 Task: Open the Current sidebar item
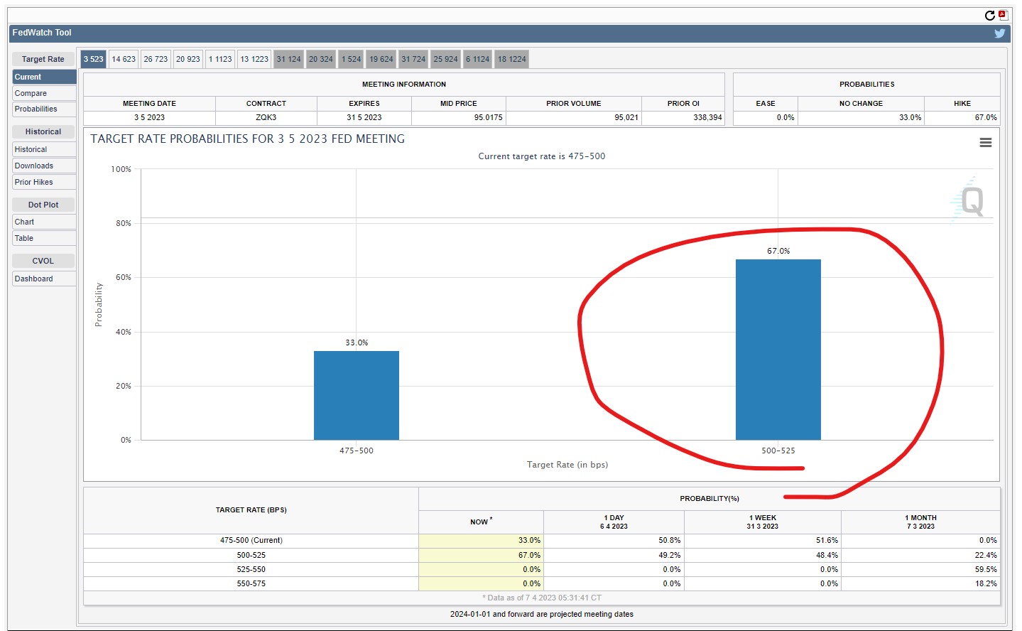point(44,77)
